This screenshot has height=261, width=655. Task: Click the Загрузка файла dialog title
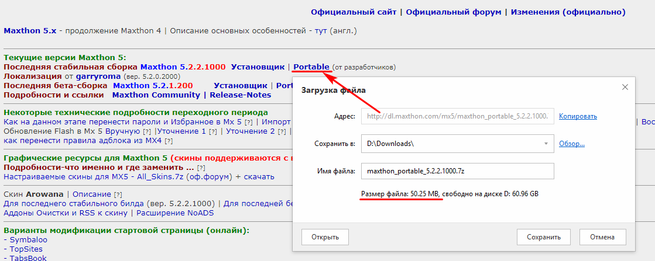click(334, 90)
